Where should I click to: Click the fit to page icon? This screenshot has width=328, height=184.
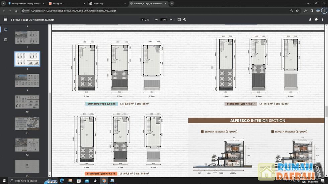point(179,20)
